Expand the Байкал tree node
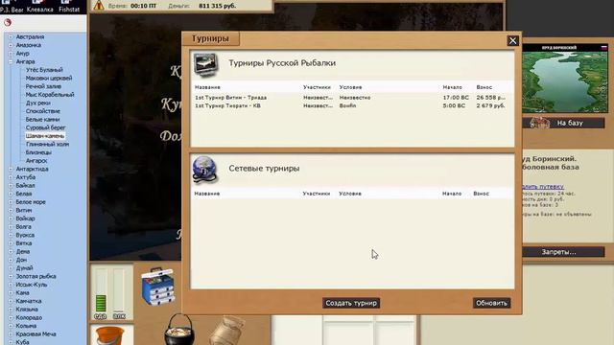The height and width of the screenshot is (345, 614). (x=11, y=185)
